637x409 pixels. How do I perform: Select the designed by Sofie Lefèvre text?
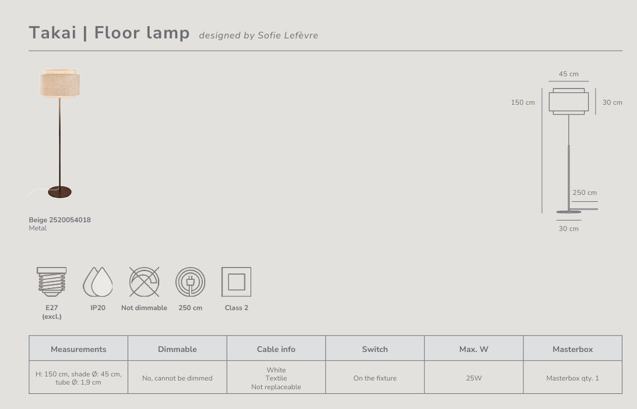(258, 35)
